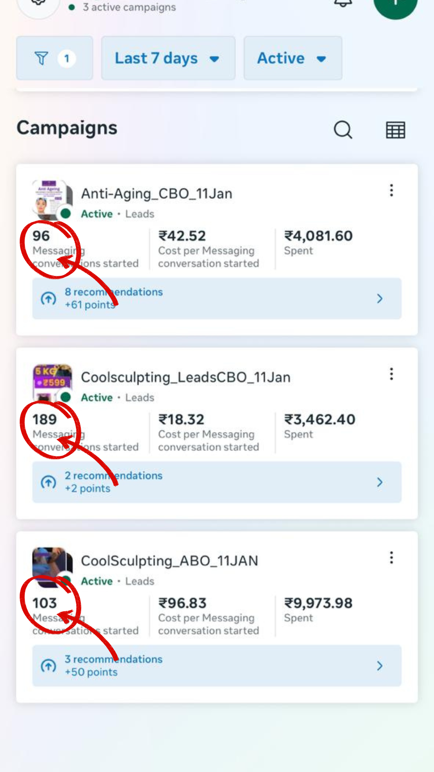Tap the green create plus button
Viewport: 434px width, 772px height.
click(x=395, y=4)
